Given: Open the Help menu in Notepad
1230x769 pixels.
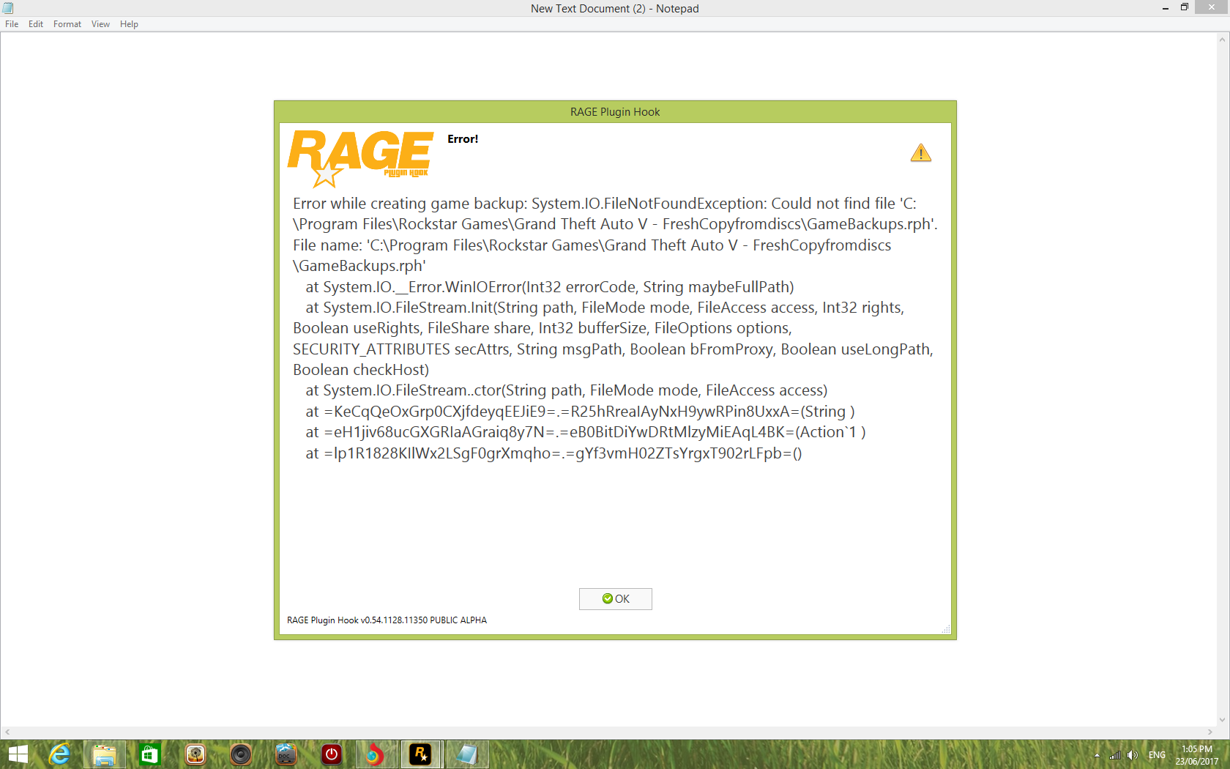Looking at the screenshot, I should [x=129, y=24].
